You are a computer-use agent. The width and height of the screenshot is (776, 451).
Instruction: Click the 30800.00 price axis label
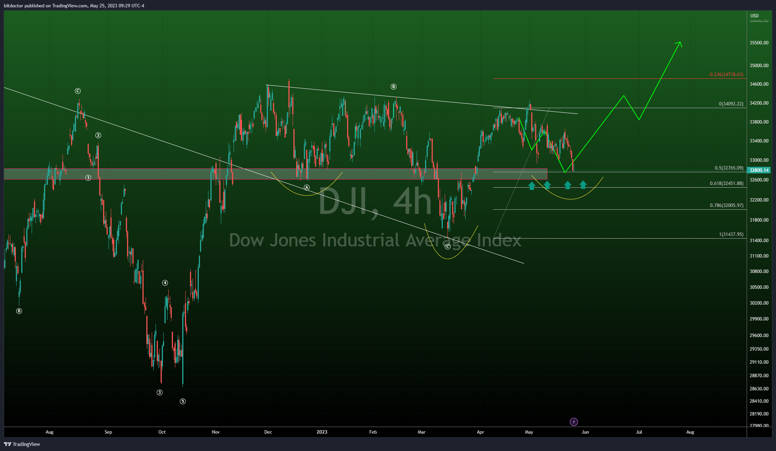point(759,271)
